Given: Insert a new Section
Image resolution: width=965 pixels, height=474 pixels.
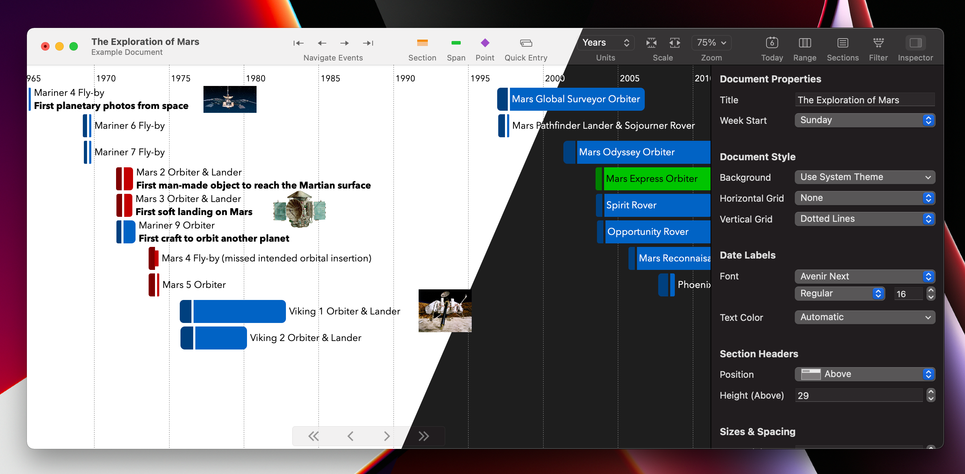Looking at the screenshot, I should click(422, 43).
